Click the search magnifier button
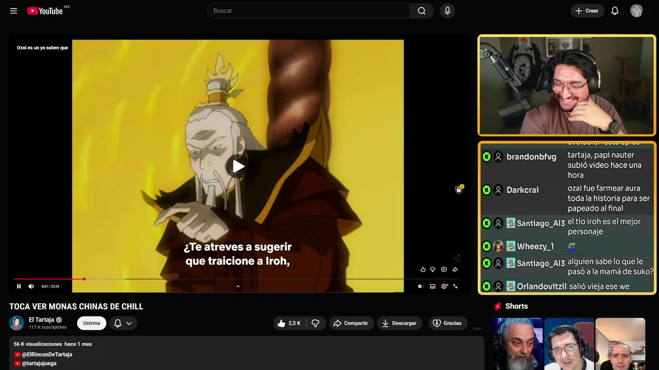659x370 pixels. [422, 11]
